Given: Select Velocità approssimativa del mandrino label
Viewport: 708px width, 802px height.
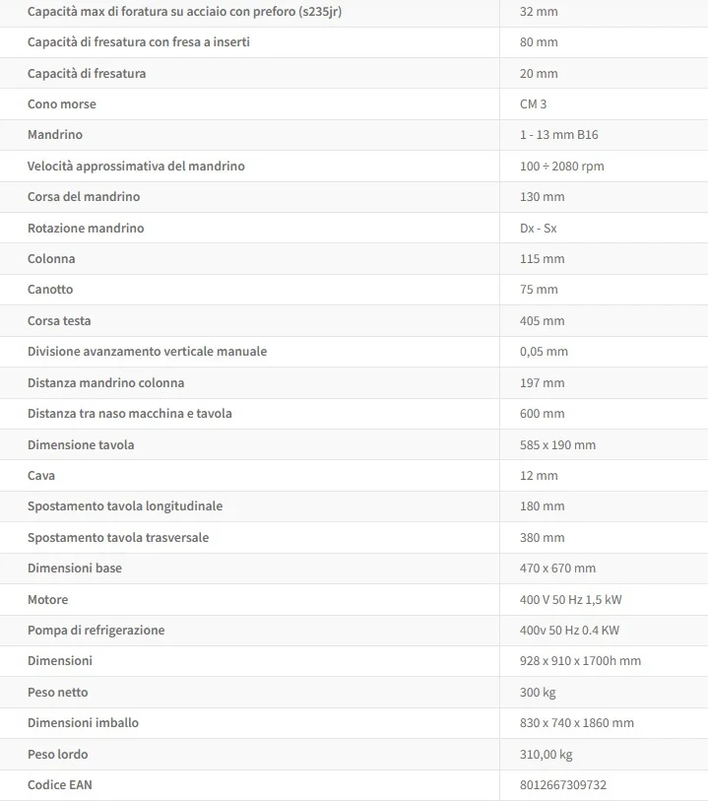Looking at the screenshot, I should (136, 166).
